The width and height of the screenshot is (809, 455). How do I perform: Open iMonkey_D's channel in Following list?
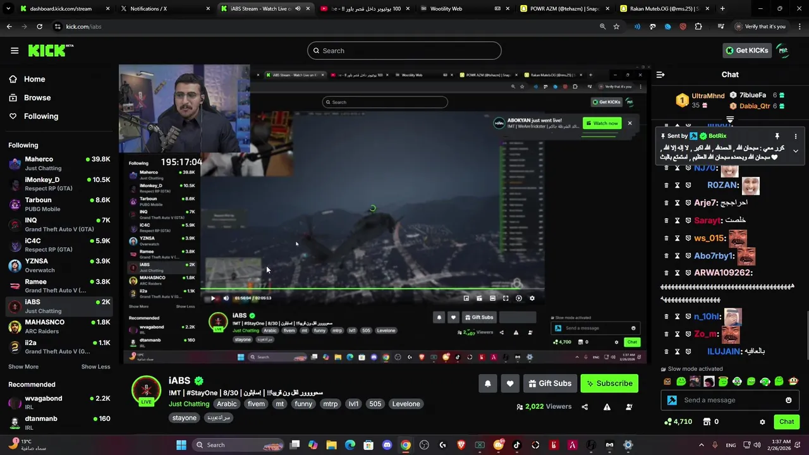click(x=59, y=184)
